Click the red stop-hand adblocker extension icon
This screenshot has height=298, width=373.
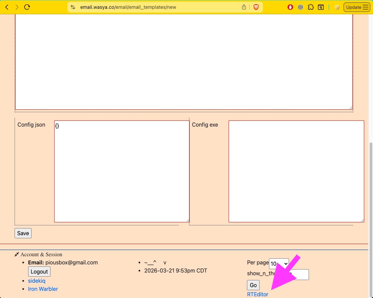[290, 7]
